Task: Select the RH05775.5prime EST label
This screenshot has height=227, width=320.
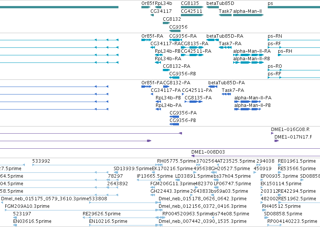Action: click(176, 161)
